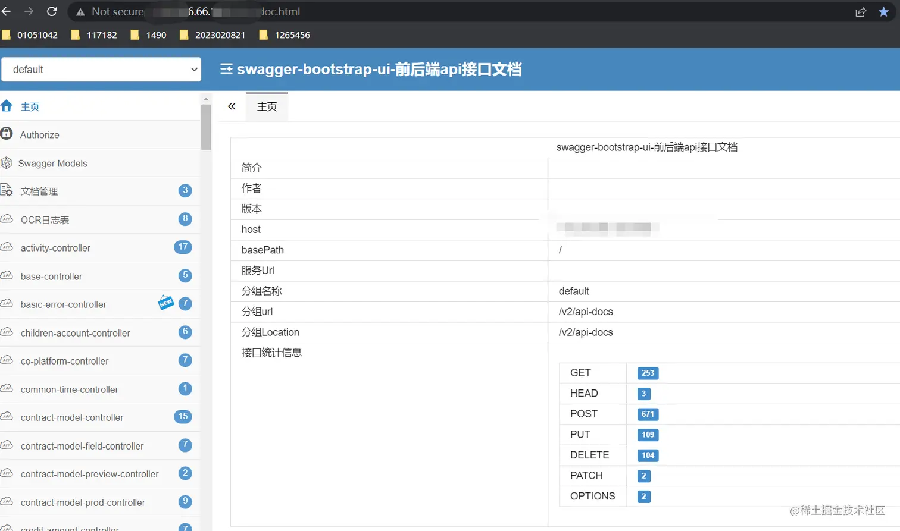Viewport: 900px width, 531px height.
Task: Click the 分组url value /v2/api-docs
Action: tap(586, 312)
